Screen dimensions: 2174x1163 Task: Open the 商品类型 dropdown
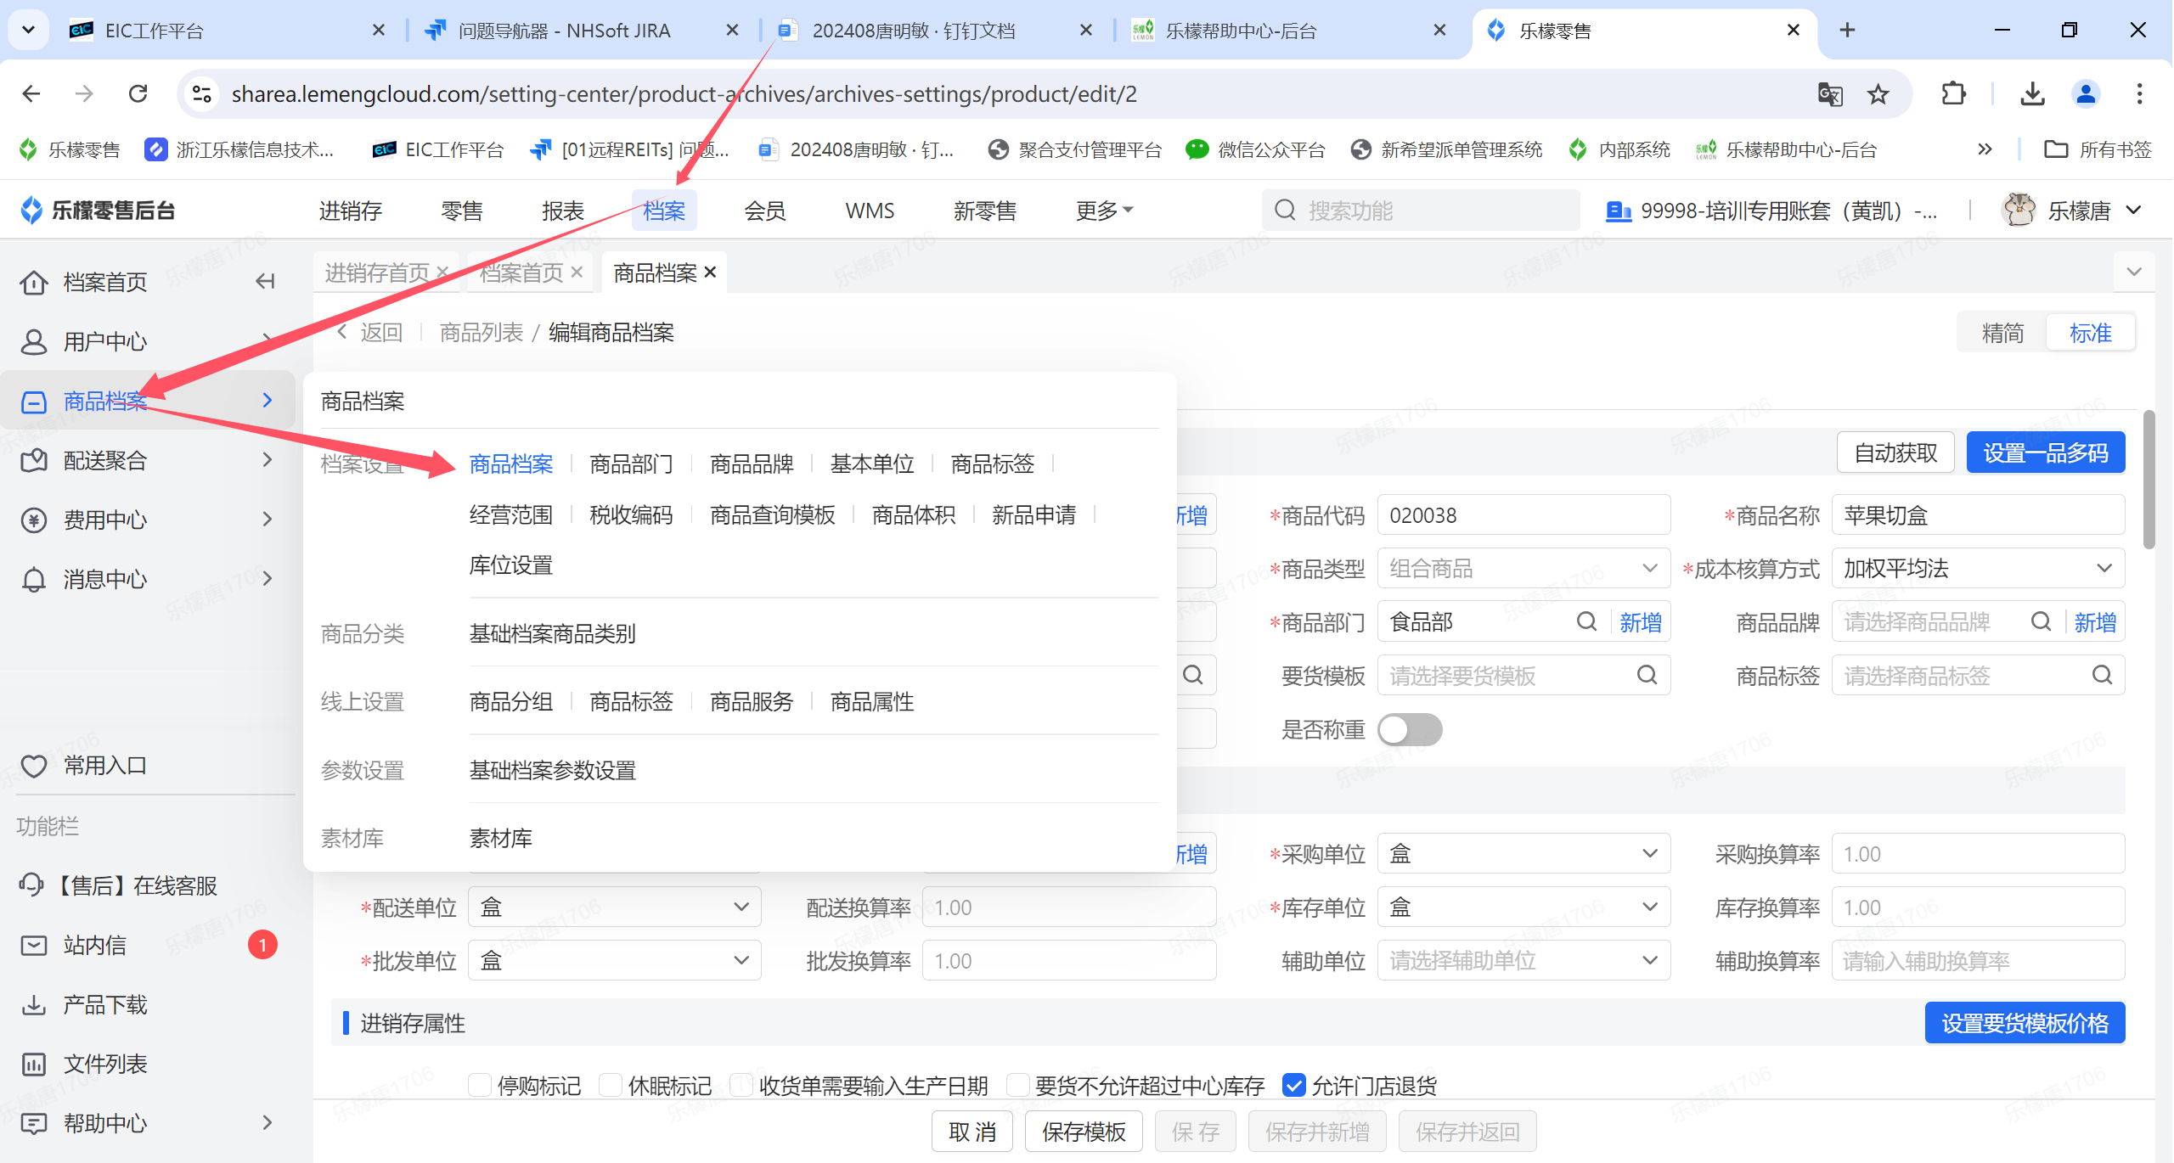point(1523,568)
